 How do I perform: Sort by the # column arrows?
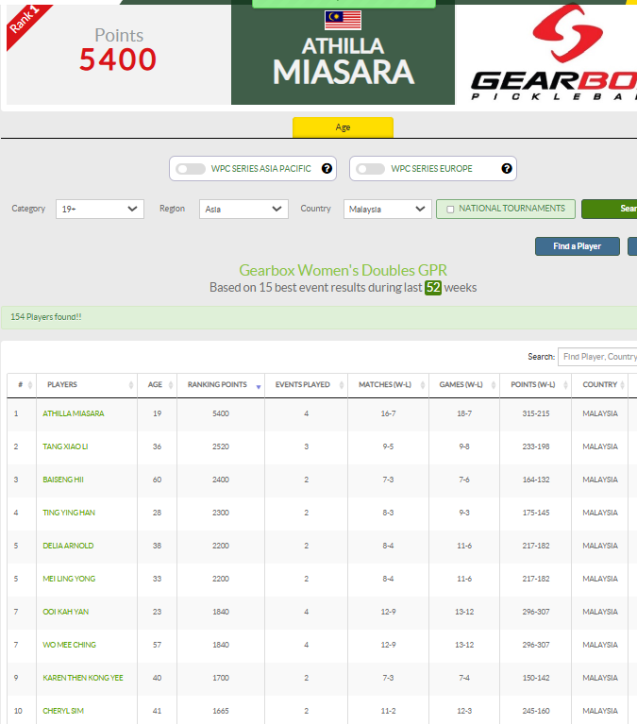(x=30, y=385)
